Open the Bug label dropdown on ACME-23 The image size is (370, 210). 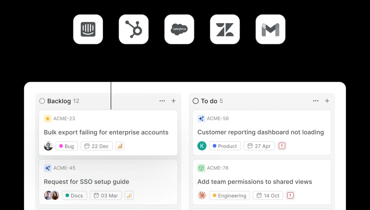pyautogui.click(x=67, y=146)
